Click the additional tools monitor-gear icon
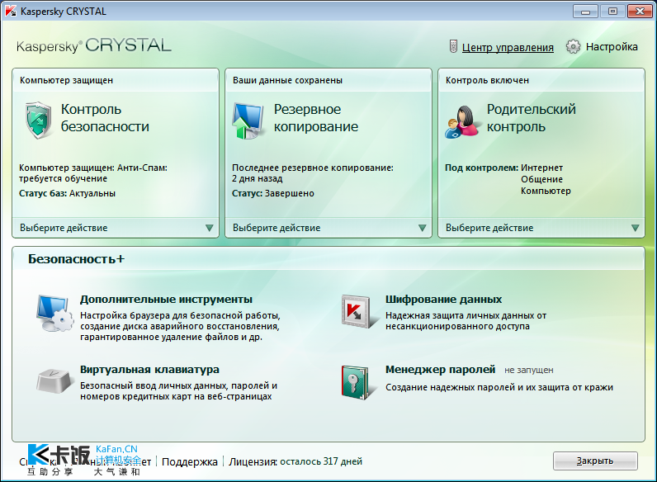This screenshot has width=657, height=482. coord(55,314)
